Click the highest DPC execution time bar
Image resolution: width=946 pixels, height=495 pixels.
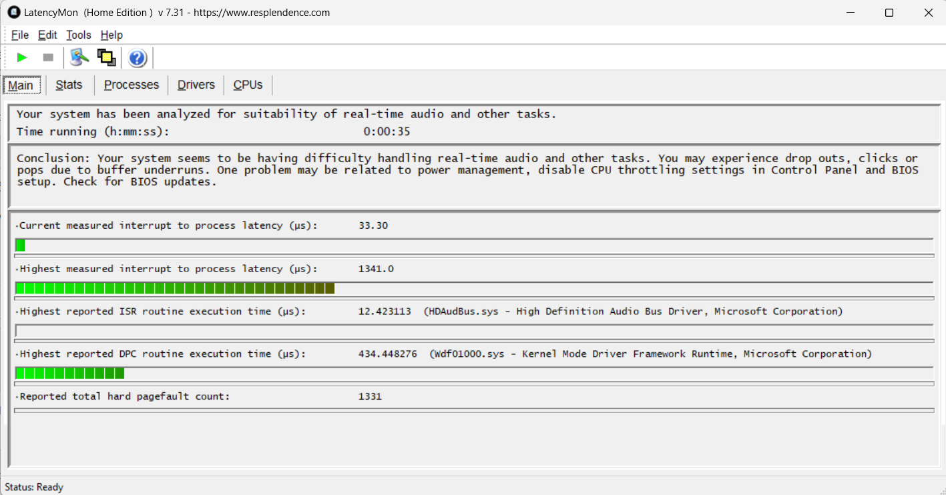(x=474, y=373)
